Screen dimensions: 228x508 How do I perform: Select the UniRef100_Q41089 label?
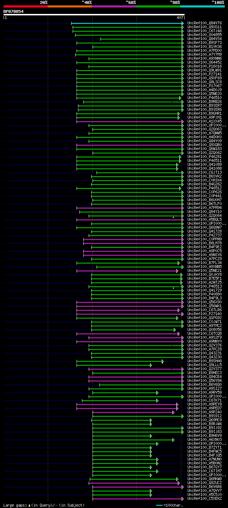(204, 165)
